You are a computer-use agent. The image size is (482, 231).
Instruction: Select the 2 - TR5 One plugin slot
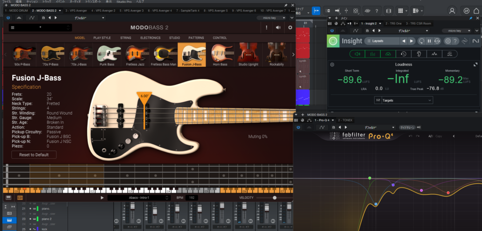394,24
